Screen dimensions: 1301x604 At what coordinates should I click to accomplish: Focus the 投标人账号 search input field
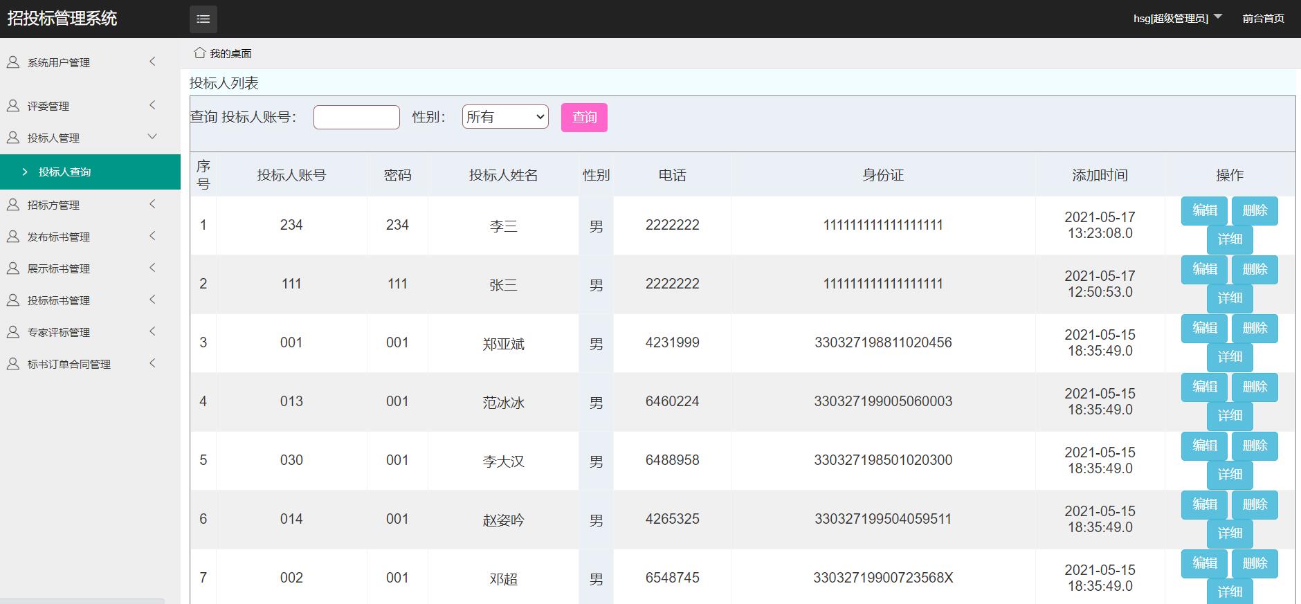pos(356,117)
